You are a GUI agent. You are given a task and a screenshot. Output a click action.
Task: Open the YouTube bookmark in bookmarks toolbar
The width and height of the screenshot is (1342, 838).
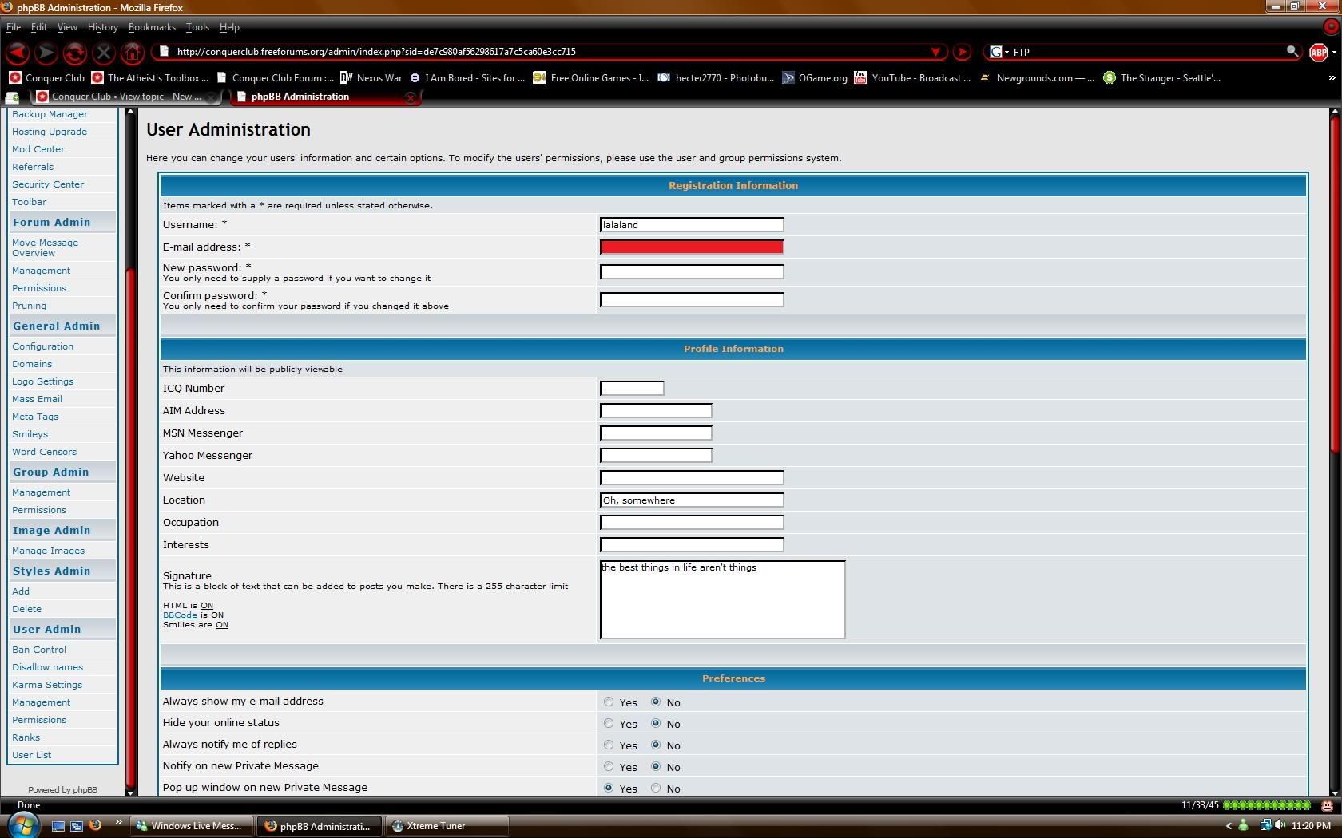[912, 78]
